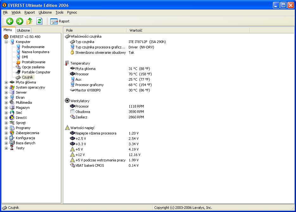
Task: Select the Portable Computer laptop icon
Action: point(18,72)
